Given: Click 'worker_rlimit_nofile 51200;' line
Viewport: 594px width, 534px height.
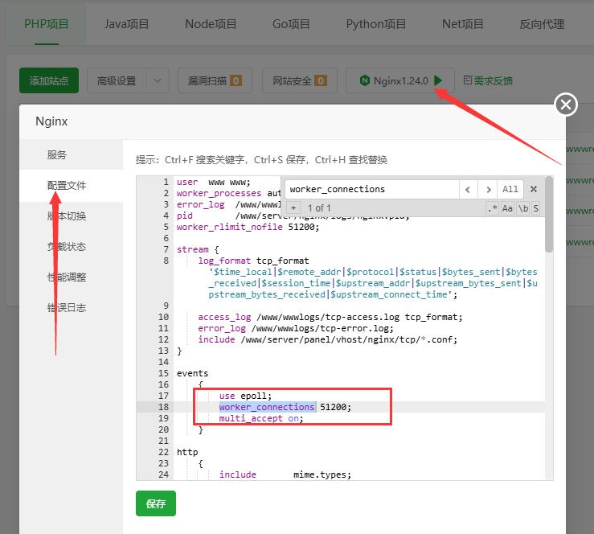Looking at the screenshot, I should 248,227.
